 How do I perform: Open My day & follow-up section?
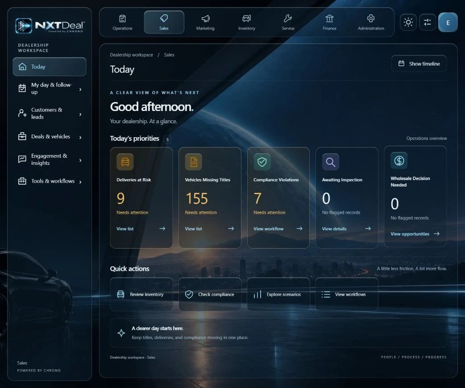coord(50,88)
